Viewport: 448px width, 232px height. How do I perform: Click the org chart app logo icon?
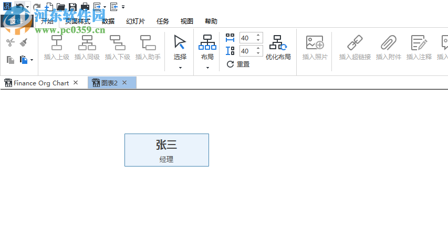[7, 6]
